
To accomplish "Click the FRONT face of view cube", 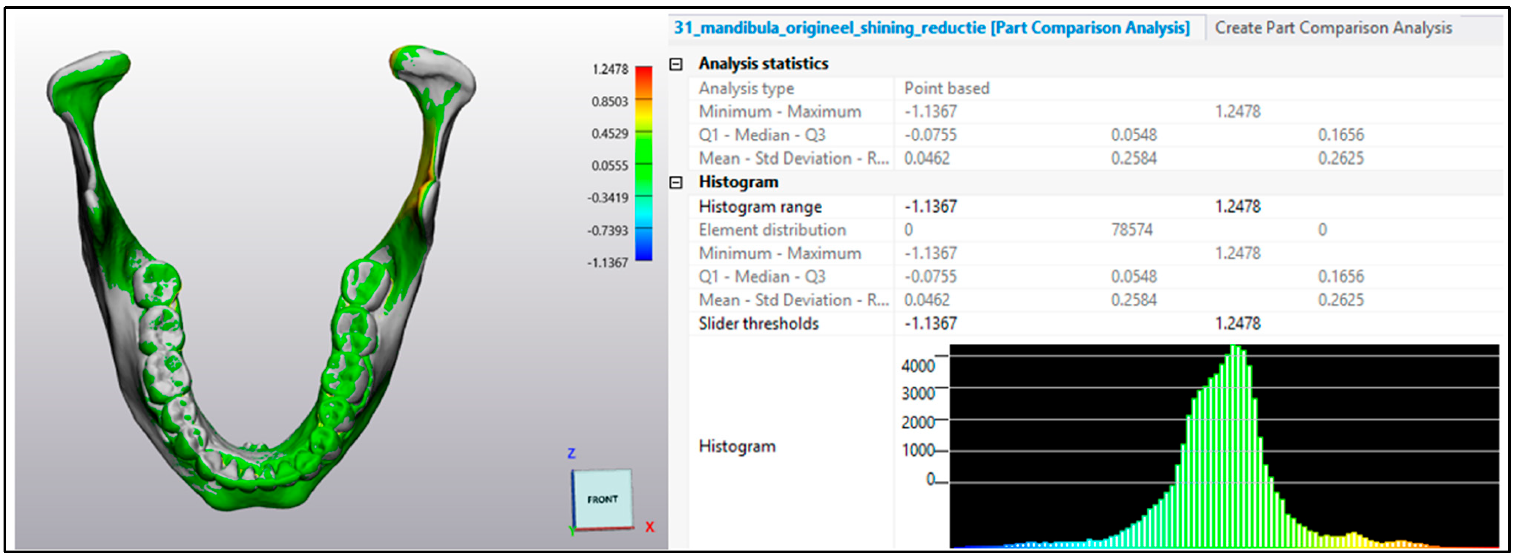I will tap(603, 499).
